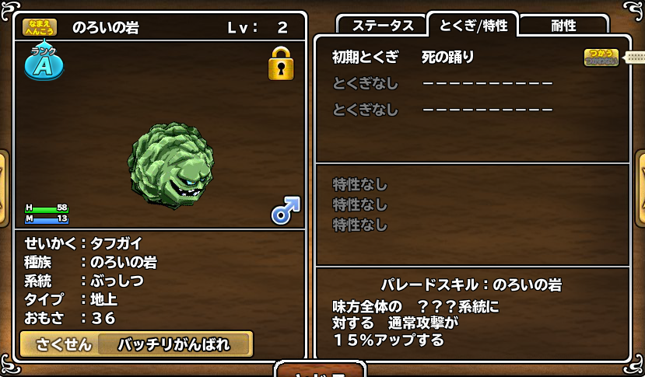Select the first empty とくぎなし slot
This screenshot has height=377, width=645.
(442, 83)
